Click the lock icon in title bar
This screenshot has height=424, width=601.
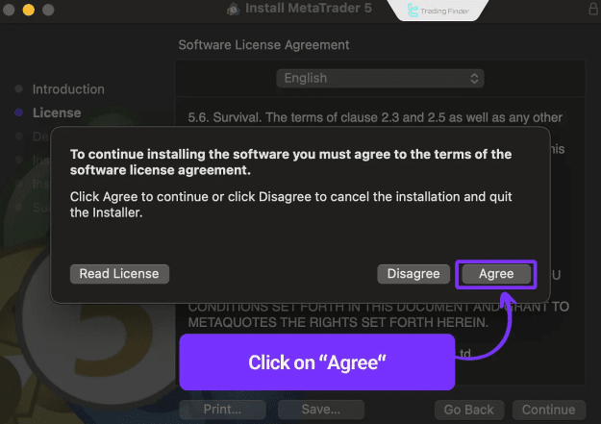click(x=593, y=9)
